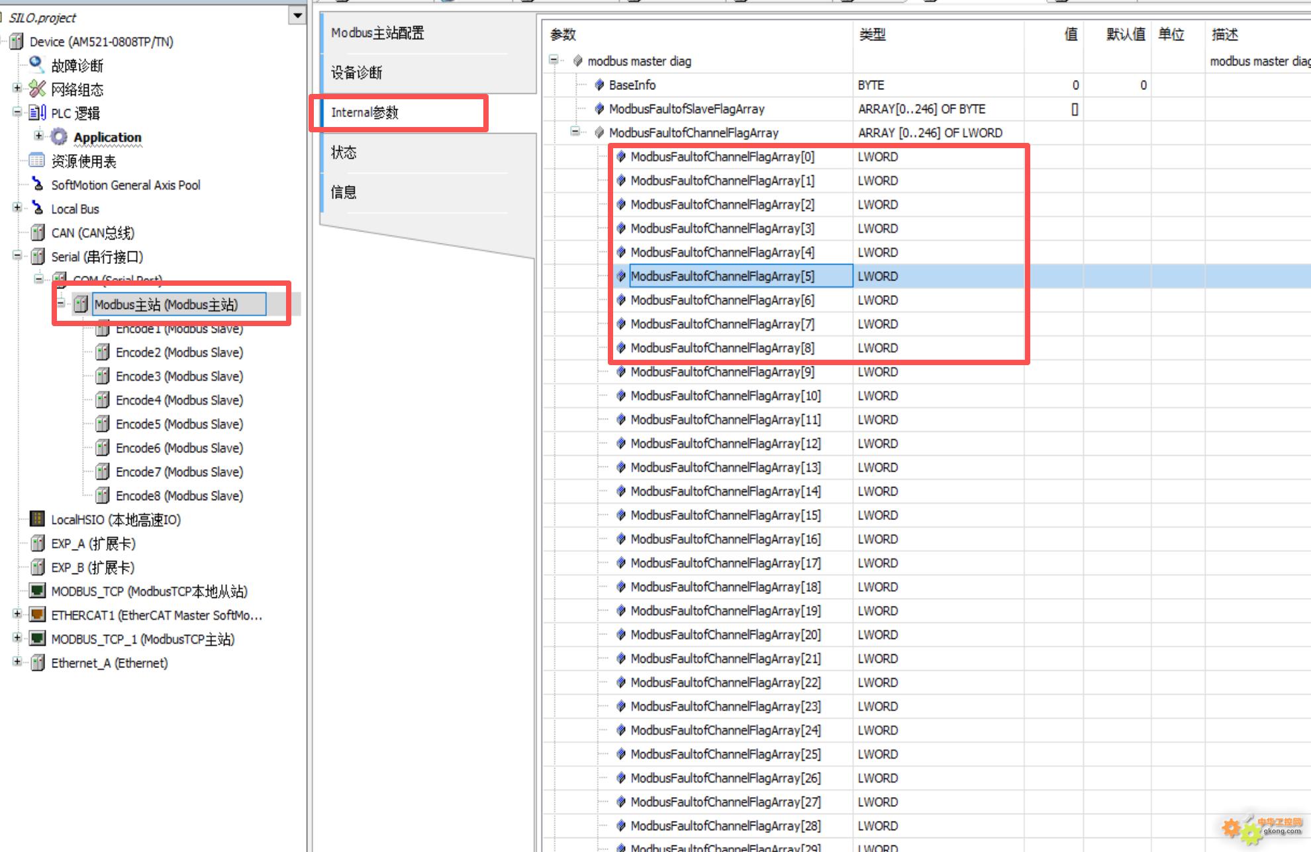Open the 设备诊断 tab
This screenshot has width=1311, height=852.
point(356,73)
